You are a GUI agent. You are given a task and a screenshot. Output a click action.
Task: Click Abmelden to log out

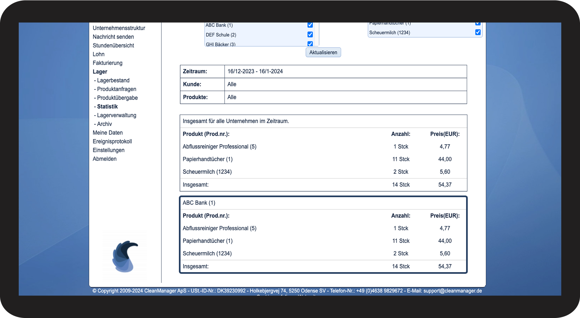104,159
